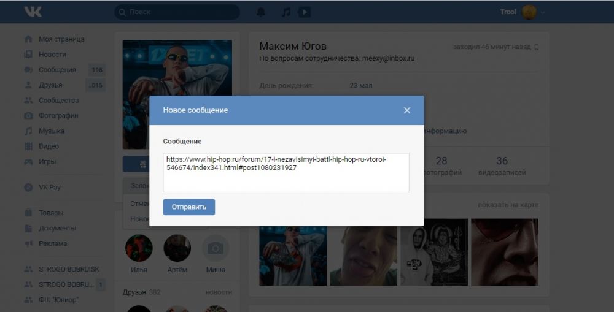Open Друзья in sidebar

(x=50, y=85)
